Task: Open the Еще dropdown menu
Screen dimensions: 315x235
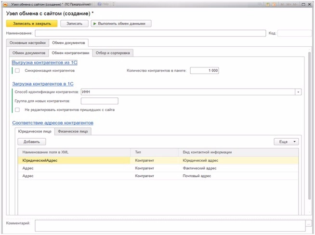Action: pyautogui.click(x=286, y=142)
